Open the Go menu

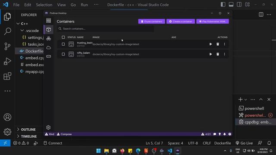point(73,5)
